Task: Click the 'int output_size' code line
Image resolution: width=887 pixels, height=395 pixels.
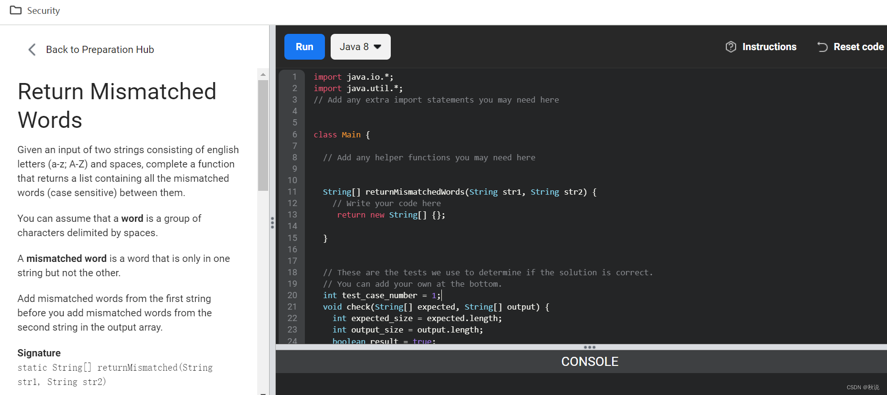Action: (407, 330)
